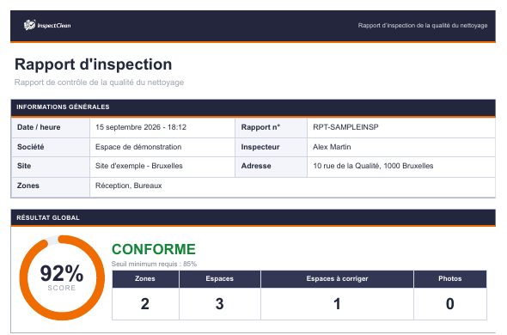Click the "Rapport n°" label cell
507x335 pixels.
[x=271, y=127]
